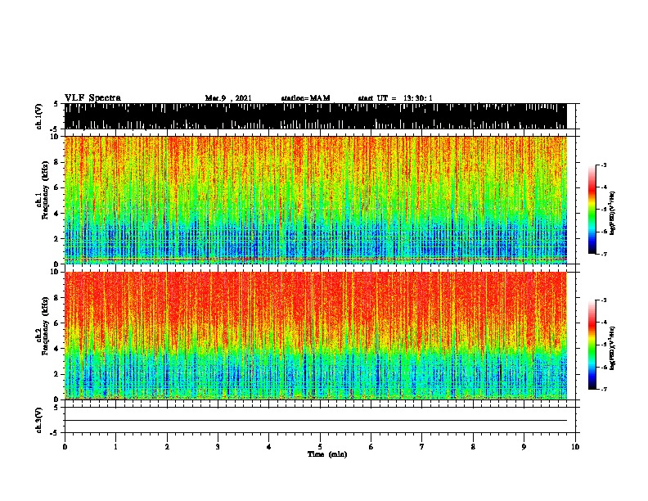Click the "5" tick on ch.1(V) axis
Image resolution: width=648 pixels, height=501 pixels.
pyautogui.click(x=56, y=104)
